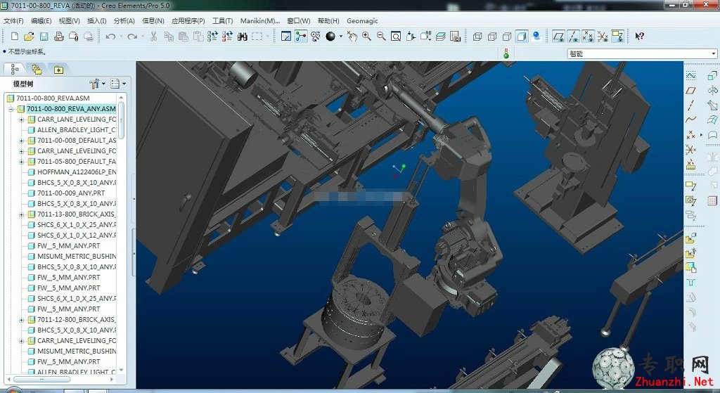Click the Zoom In magnifier icon
Image resolution: width=720 pixels, height=393 pixels.
366,37
